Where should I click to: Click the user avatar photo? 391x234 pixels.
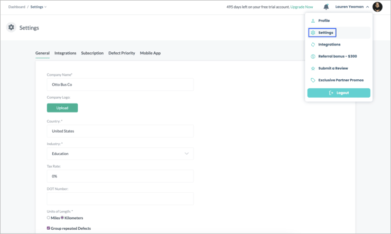377,7
